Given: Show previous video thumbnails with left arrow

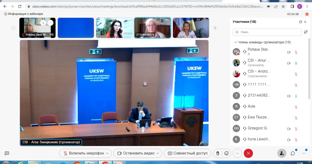Looking at the screenshot, I should 13,28.
